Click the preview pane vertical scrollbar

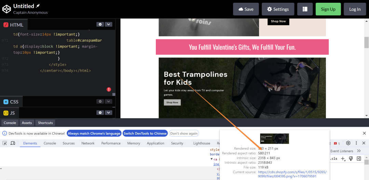coord(366,43)
